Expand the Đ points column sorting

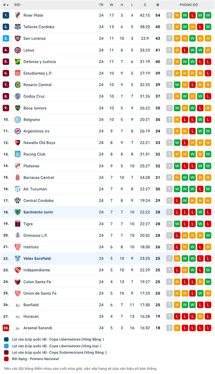158,5
